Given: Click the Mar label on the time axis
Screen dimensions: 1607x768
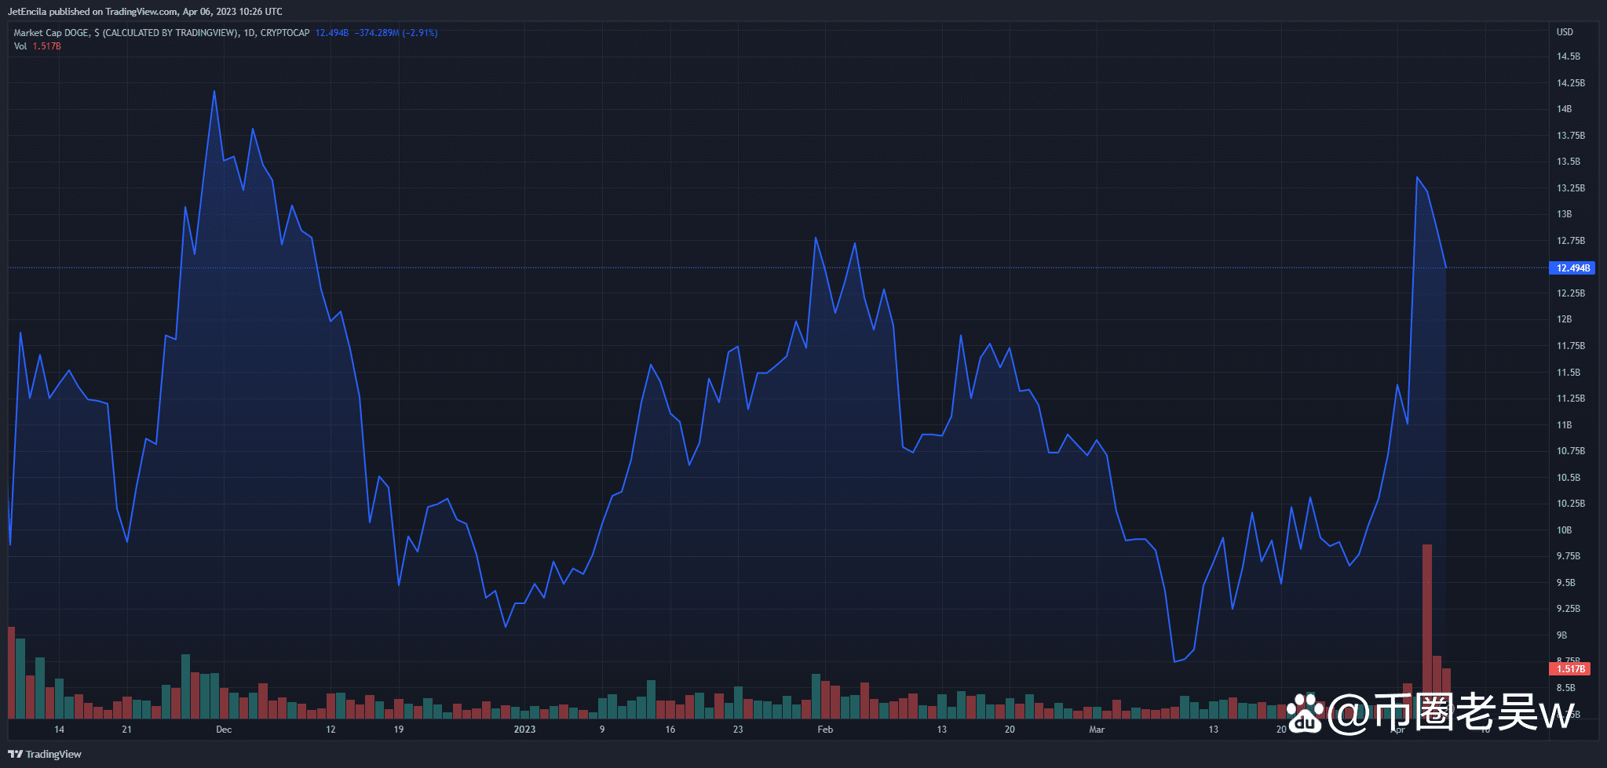Looking at the screenshot, I should [1097, 730].
